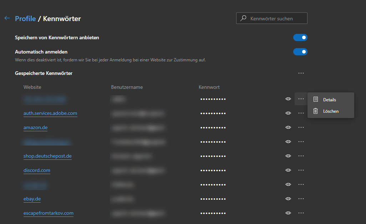Viewport: 366px width, 224px height.
Task: Reveal escapefromtarkov.com password
Action: point(288,213)
